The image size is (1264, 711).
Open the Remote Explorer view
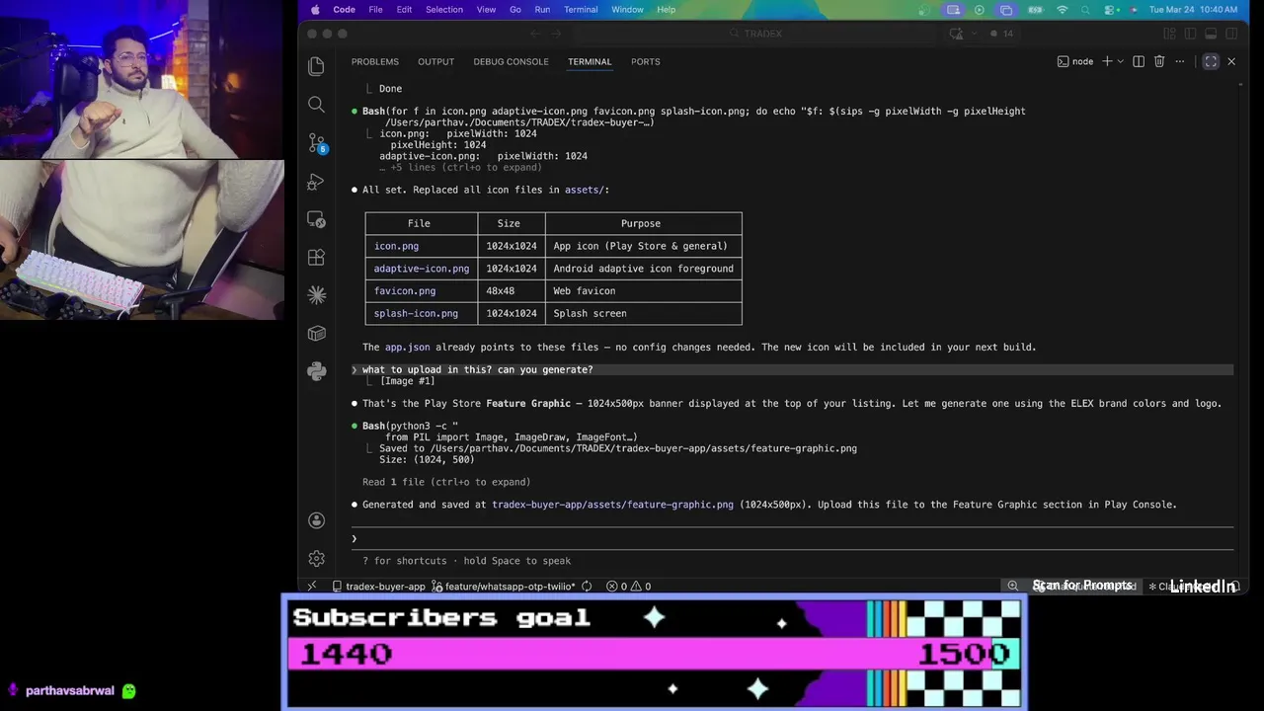316,219
